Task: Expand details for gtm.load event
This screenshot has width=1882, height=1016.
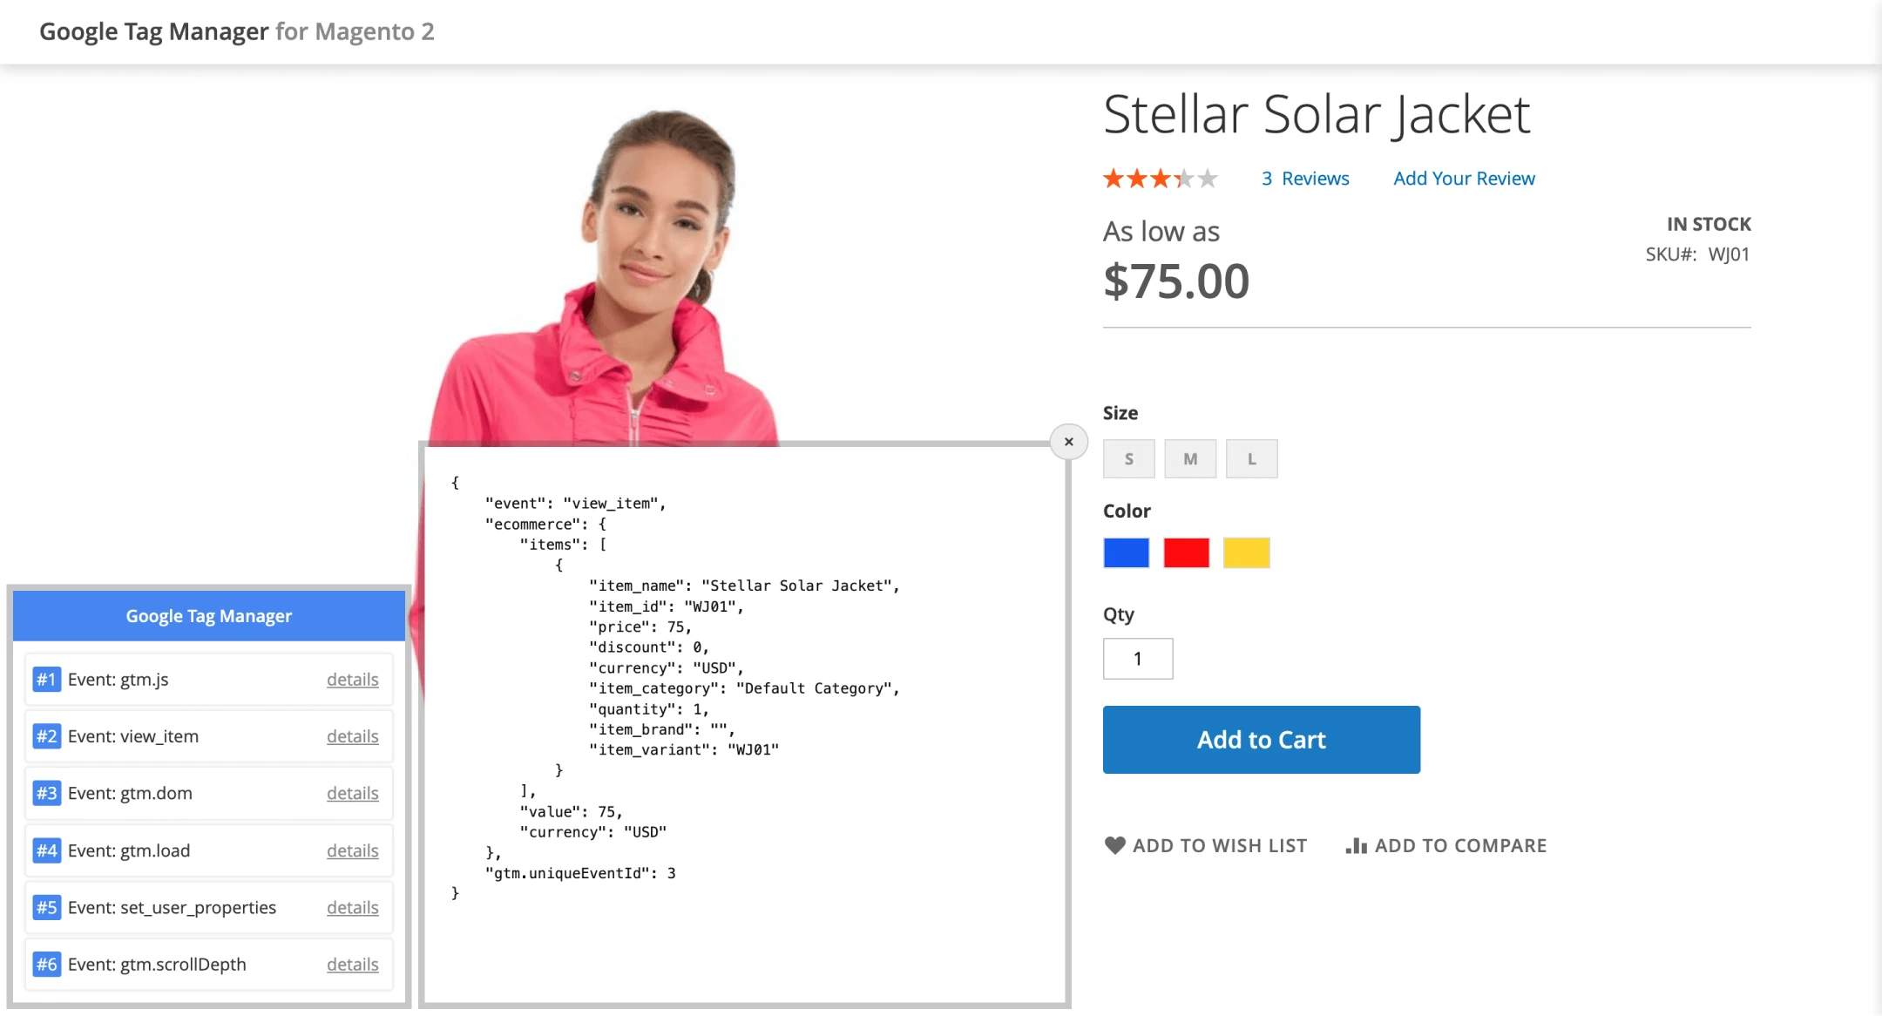Action: pos(352,850)
